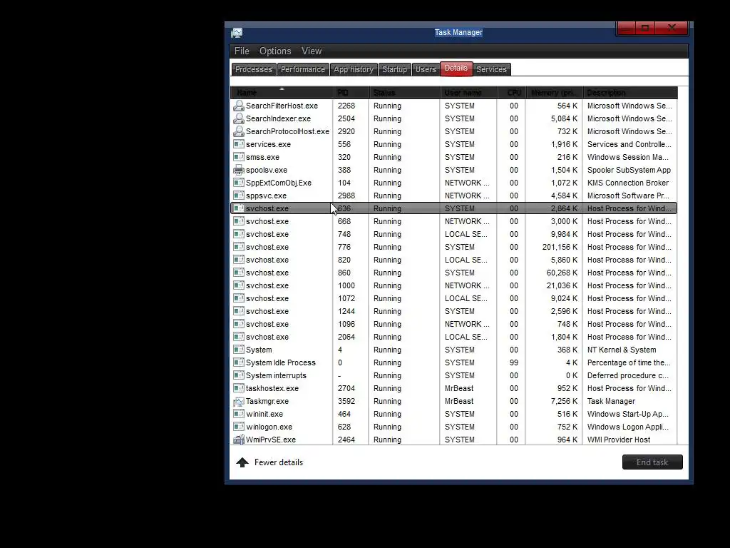Sort by the Description column header
Viewport: 730px width, 548px height.
tap(630, 92)
